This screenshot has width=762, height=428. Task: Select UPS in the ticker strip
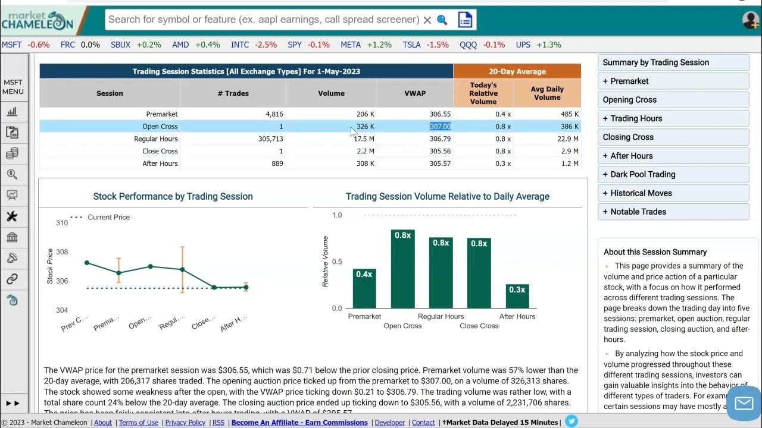click(523, 45)
